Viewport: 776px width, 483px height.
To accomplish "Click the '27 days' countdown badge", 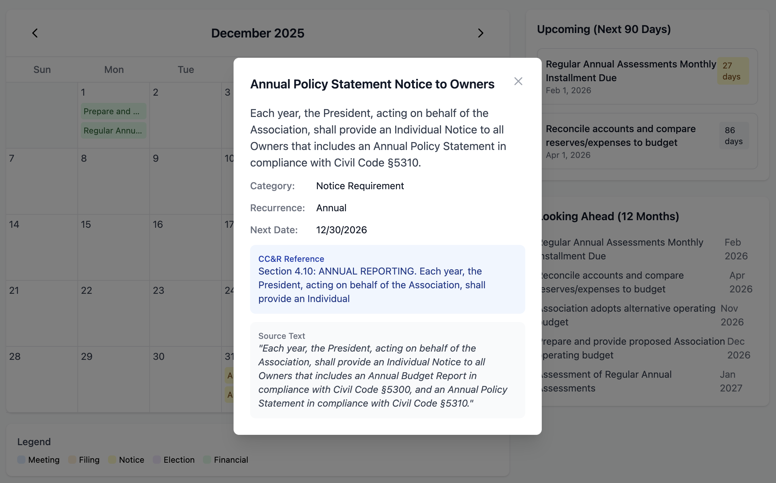I will tap(732, 71).
